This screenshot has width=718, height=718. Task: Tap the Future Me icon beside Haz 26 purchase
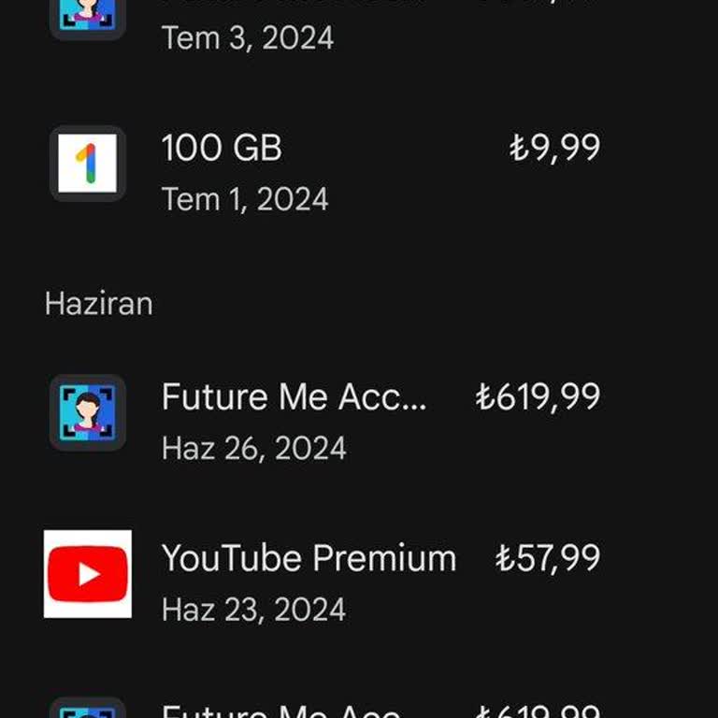point(88,412)
